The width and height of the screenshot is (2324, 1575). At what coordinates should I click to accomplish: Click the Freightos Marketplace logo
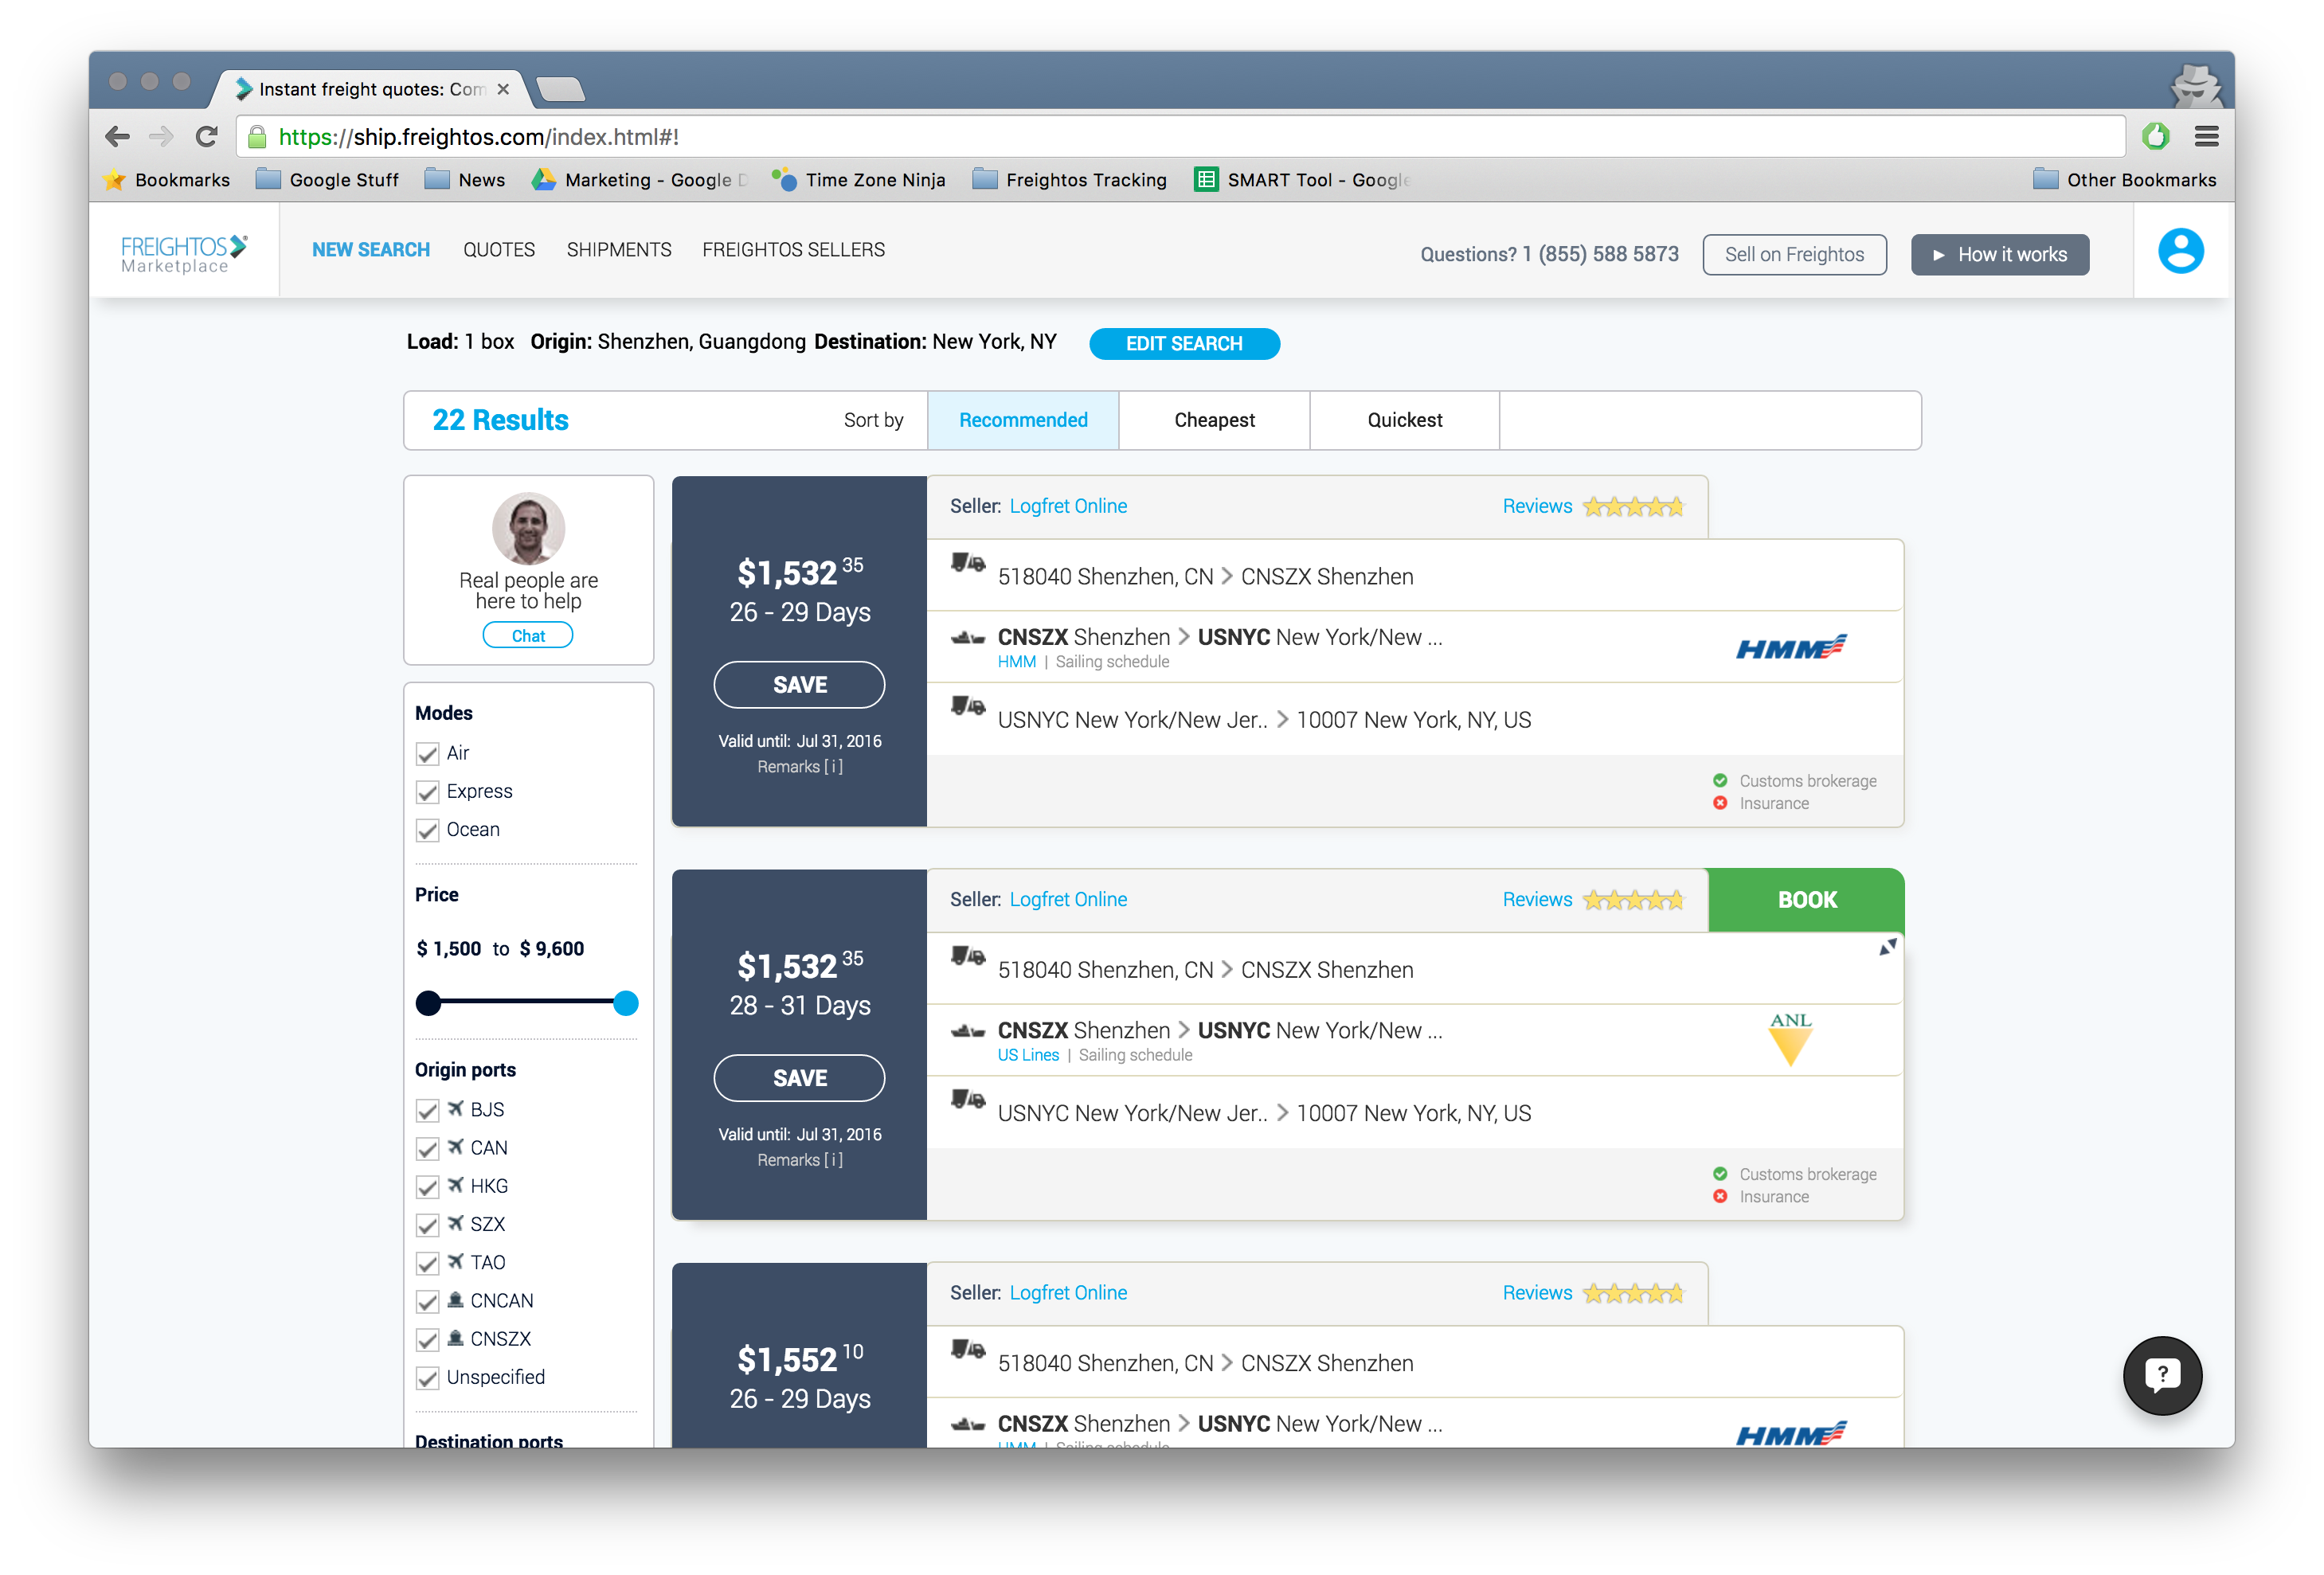click(x=183, y=253)
